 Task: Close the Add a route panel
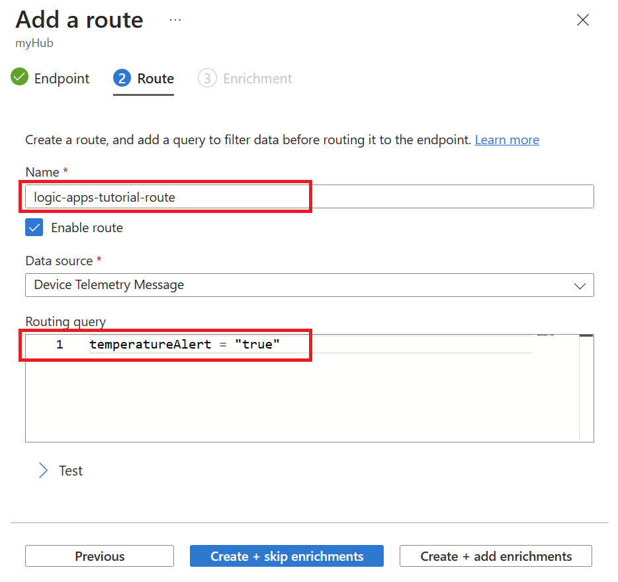(582, 20)
